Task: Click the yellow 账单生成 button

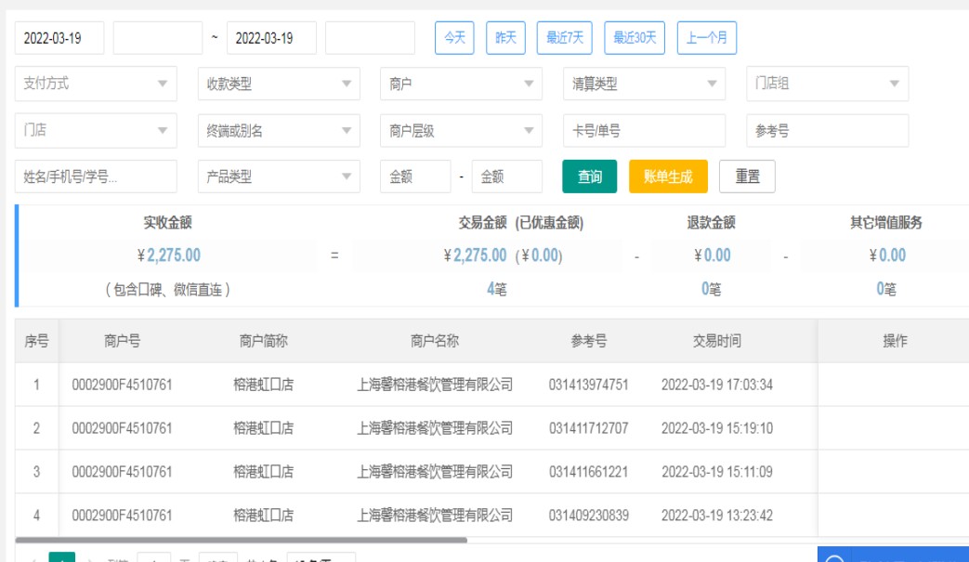Action: point(668,176)
